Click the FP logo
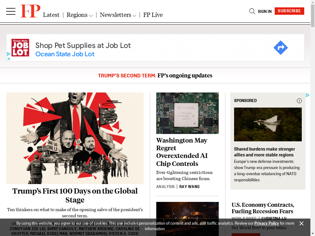This screenshot has width=315, height=236. (30, 11)
